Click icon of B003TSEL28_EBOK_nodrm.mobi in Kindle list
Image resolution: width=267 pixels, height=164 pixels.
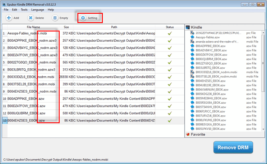tap(192, 76)
